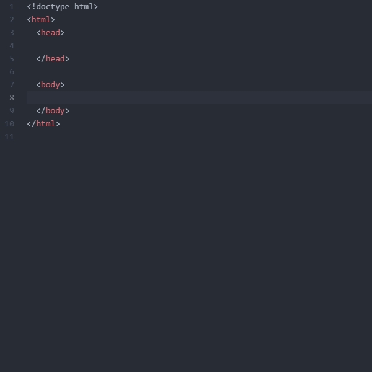Select line number 7 in gutter
This screenshot has height=372, width=372.
(x=12, y=85)
